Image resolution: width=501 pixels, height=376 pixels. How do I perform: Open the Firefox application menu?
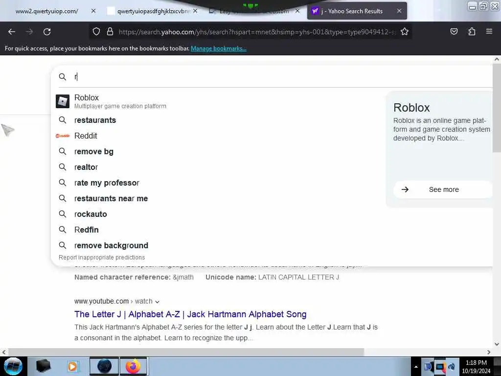click(489, 31)
